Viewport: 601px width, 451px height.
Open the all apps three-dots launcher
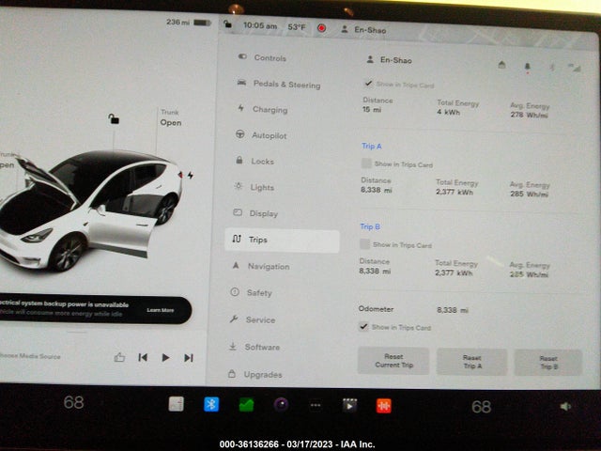pyautogui.click(x=316, y=405)
